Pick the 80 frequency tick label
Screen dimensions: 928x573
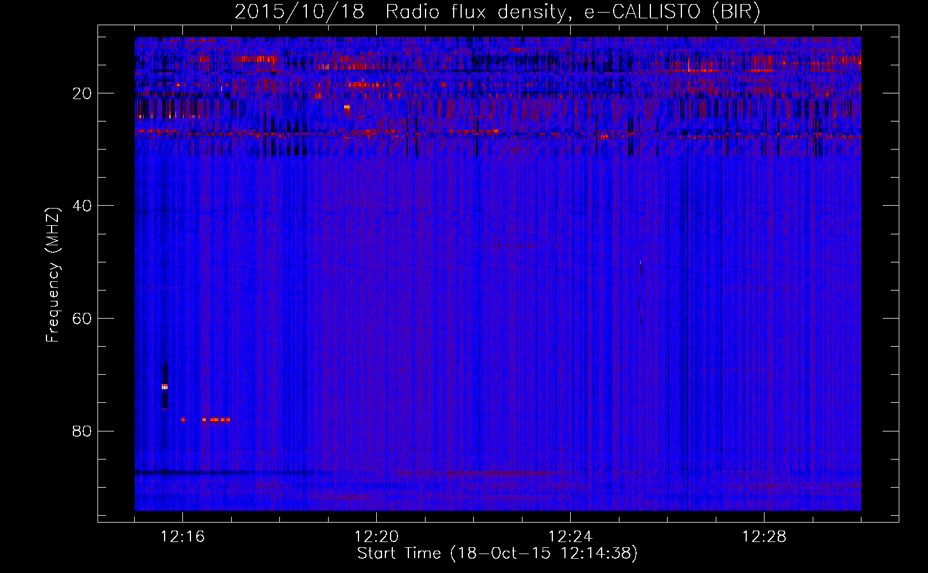click(x=83, y=431)
